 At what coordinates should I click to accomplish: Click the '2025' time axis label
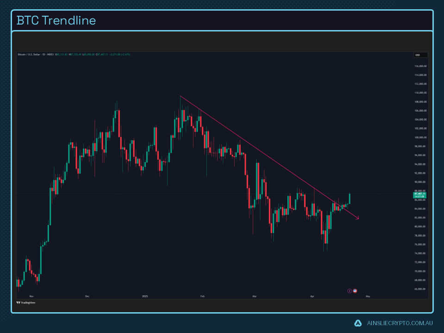pyautogui.click(x=145, y=296)
